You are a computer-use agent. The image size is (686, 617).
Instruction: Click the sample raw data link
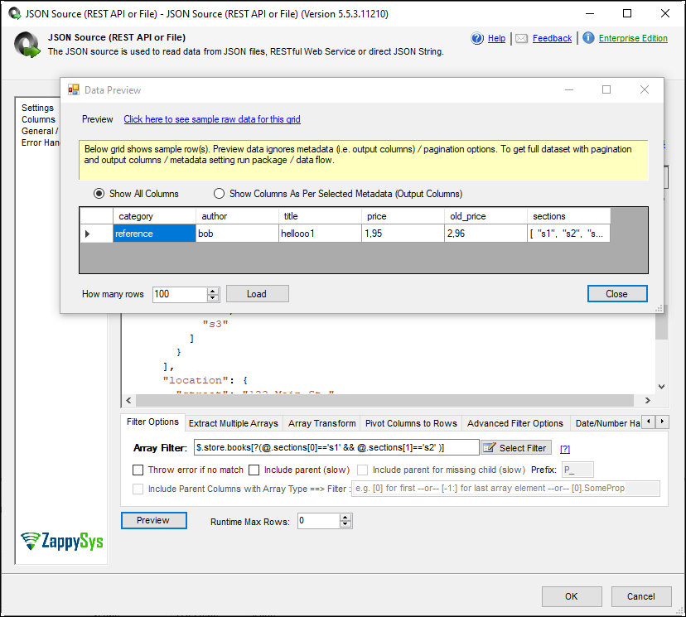click(x=212, y=119)
